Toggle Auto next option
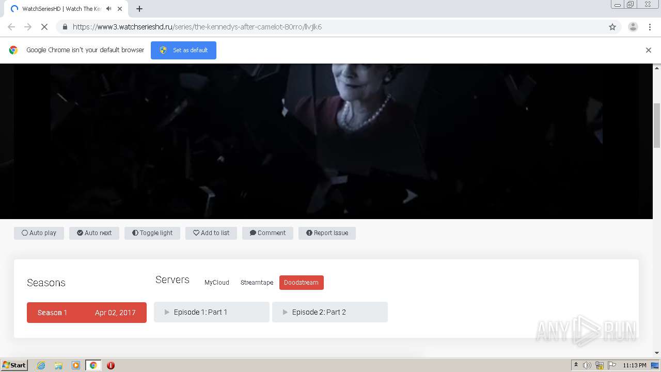 pyautogui.click(x=94, y=233)
